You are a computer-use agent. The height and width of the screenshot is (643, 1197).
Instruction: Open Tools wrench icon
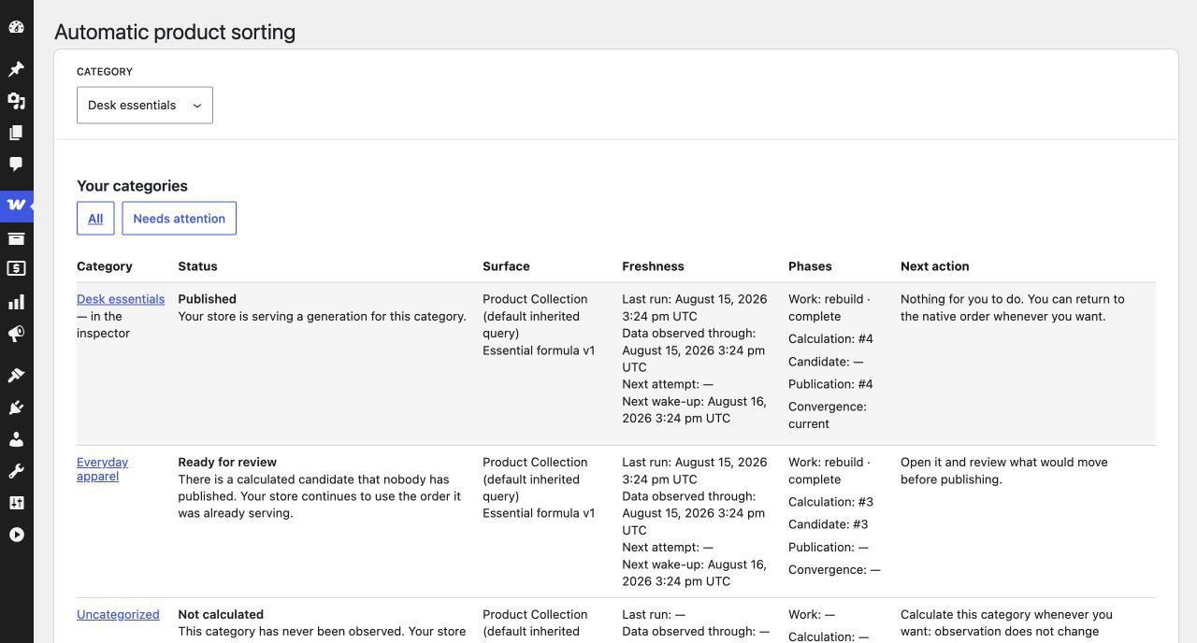click(x=16, y=471)
